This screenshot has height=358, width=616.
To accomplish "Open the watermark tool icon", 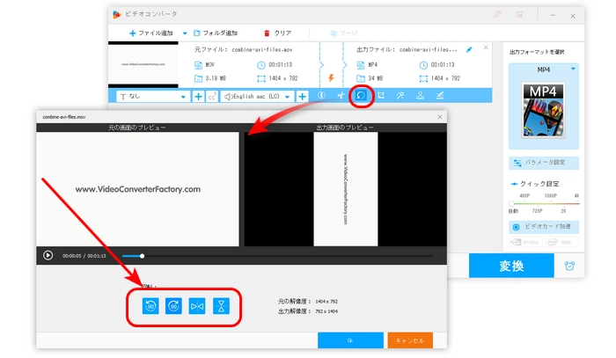I will 421,95.
